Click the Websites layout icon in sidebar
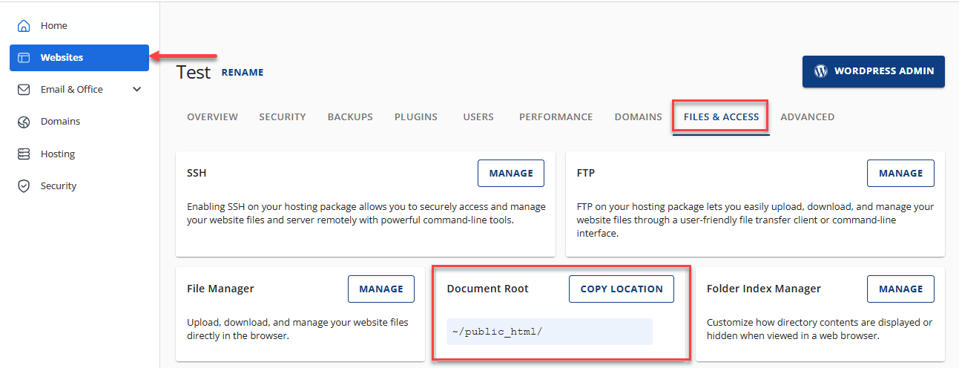This screenshot has height=368, width=959. coord(24,58)
